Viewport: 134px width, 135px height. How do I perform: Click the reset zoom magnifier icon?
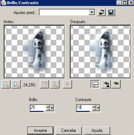point(55,84)
